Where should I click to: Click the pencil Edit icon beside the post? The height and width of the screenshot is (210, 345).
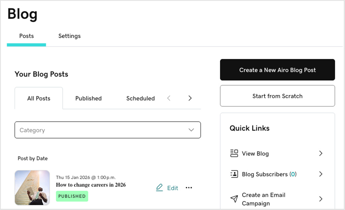click(159, 188)
